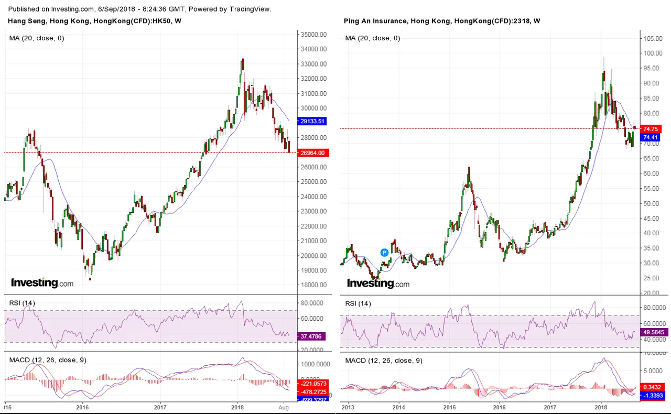671x414 pixels.
Task: Click the 74.75 red price tag
Action: pos(652,129)
